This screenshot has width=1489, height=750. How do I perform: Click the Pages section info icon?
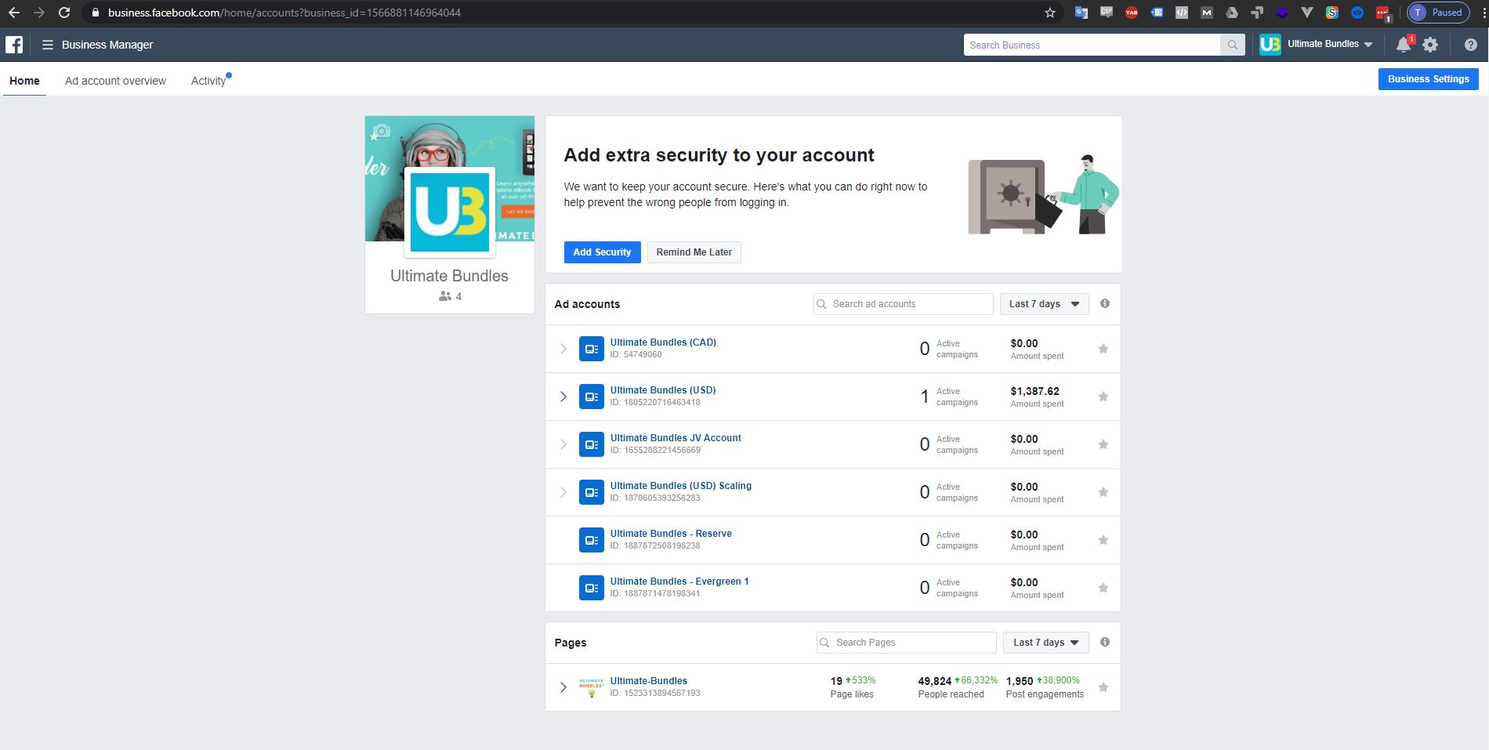tap(1105, 642)
